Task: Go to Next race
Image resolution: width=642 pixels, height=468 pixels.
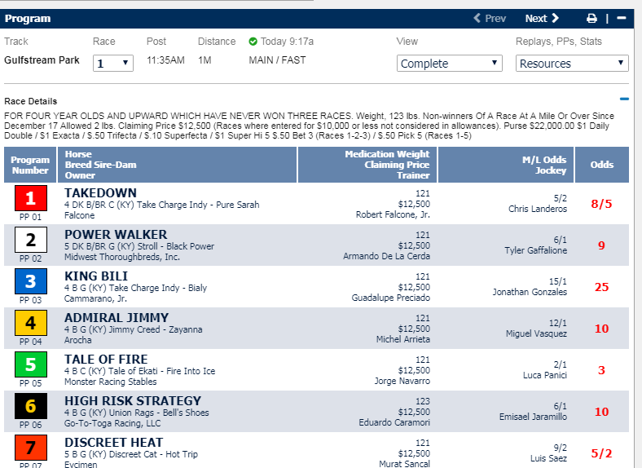Action: tap(542, 18)
